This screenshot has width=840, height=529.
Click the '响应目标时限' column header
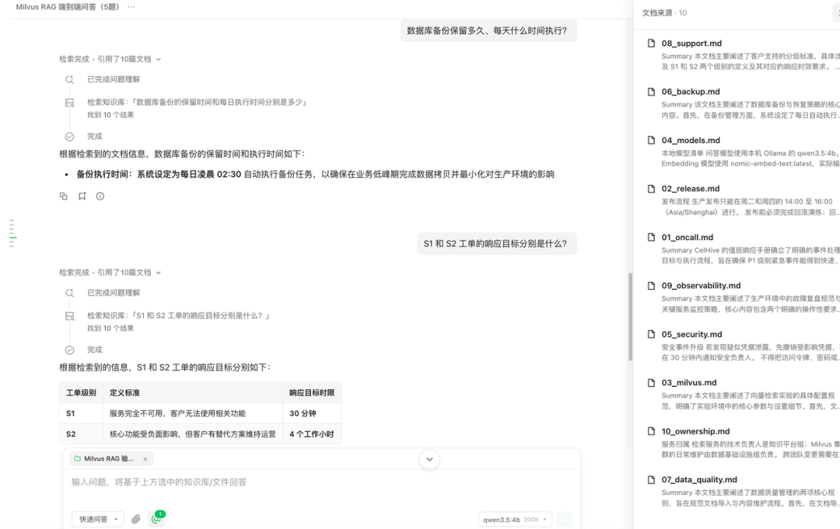coord(312,392)
